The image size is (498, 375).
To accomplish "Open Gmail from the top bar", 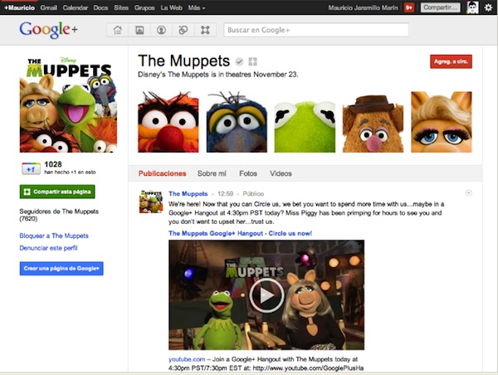I will pos(49,7).
